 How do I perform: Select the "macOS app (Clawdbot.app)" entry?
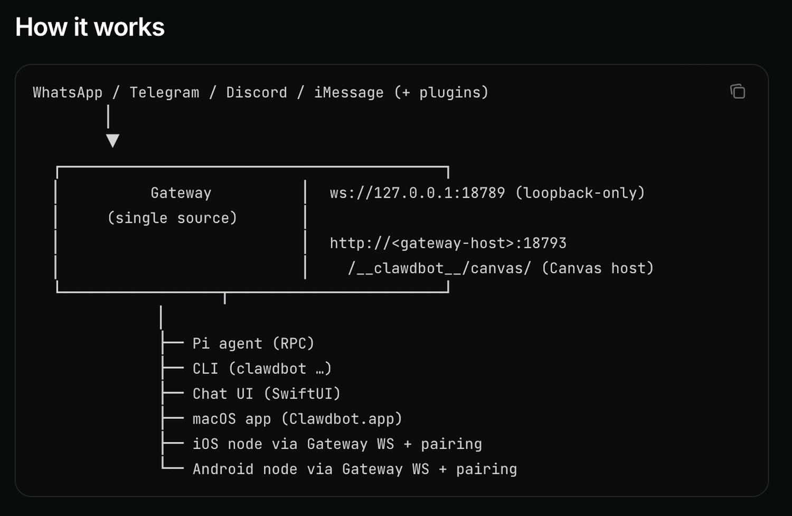tap(297, 419)
